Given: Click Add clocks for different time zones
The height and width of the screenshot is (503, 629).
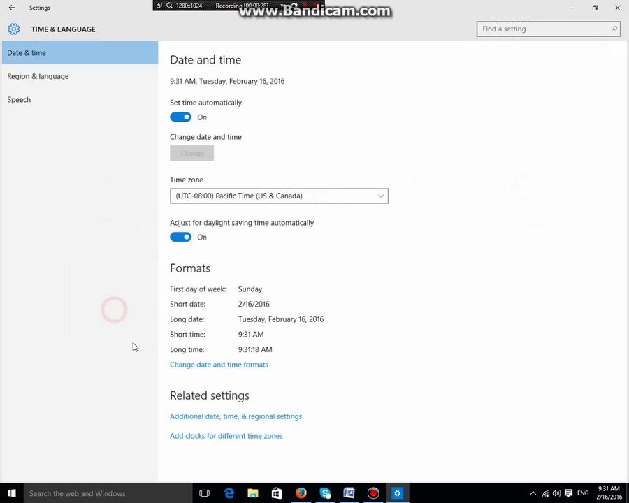Looking at the screenshot, I should pos(226,436).
